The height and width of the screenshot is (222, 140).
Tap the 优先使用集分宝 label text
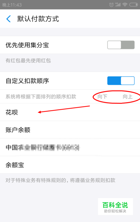click(27, 45)
